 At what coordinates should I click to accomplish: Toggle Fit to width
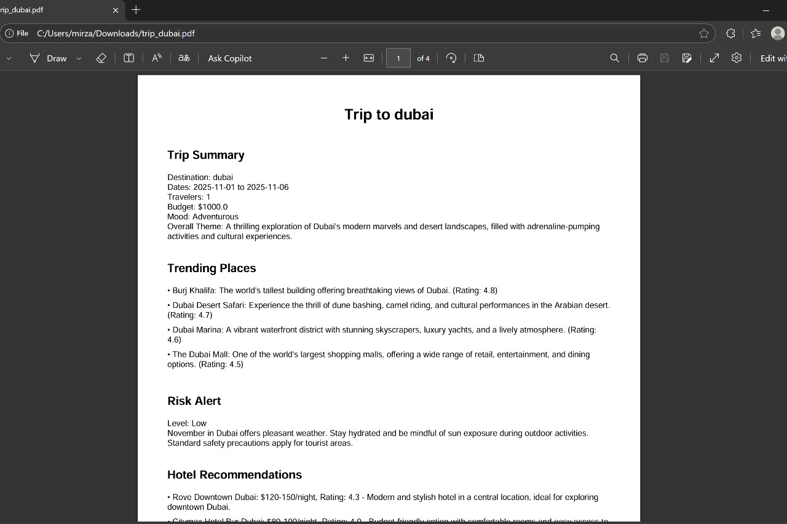[x=369, y=58]
